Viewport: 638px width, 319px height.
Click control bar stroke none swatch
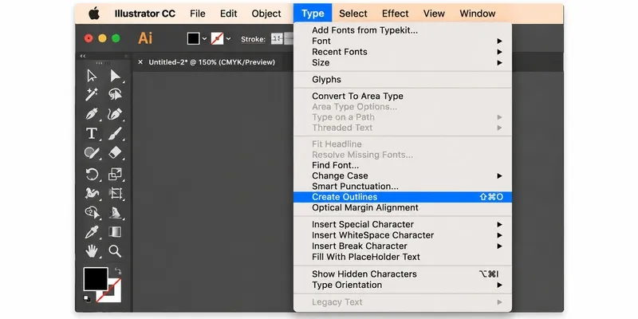(x=217, y=38)
